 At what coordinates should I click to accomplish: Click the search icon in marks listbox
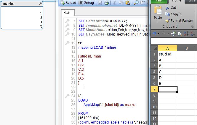click(40, 3)
